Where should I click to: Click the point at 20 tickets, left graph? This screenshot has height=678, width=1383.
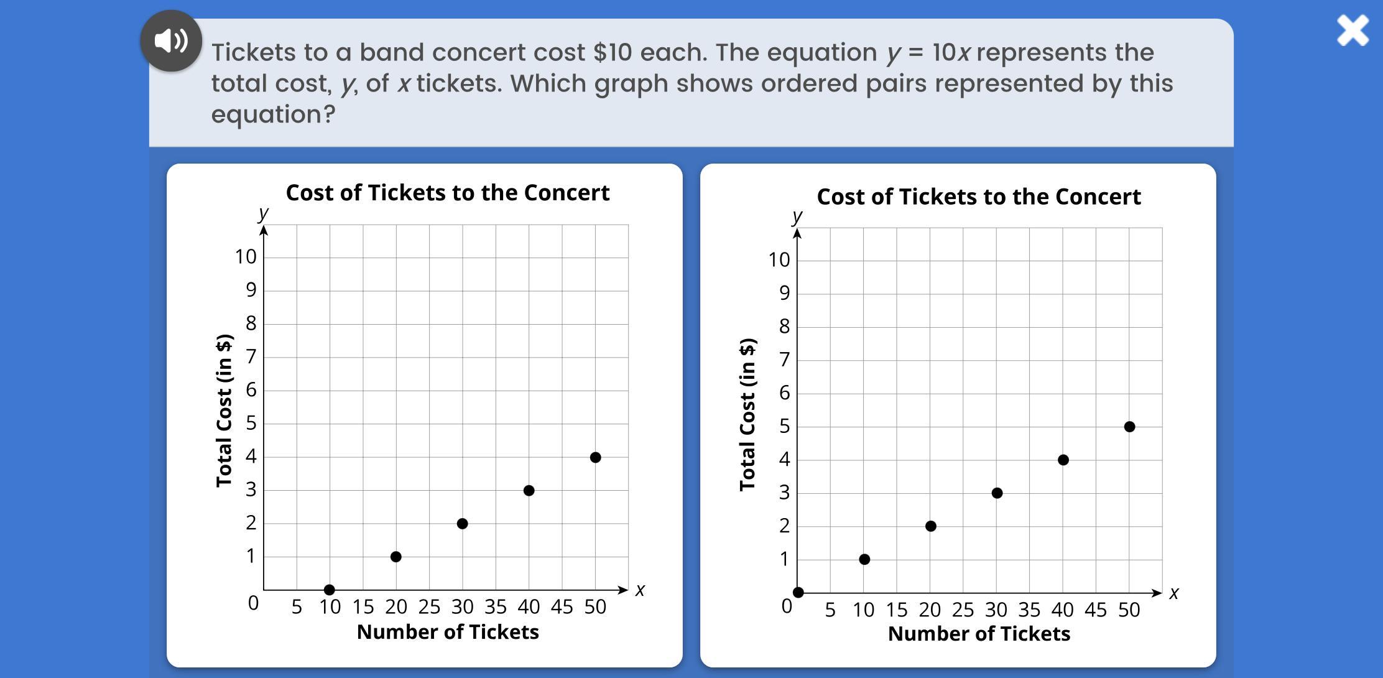coord(396,557)
